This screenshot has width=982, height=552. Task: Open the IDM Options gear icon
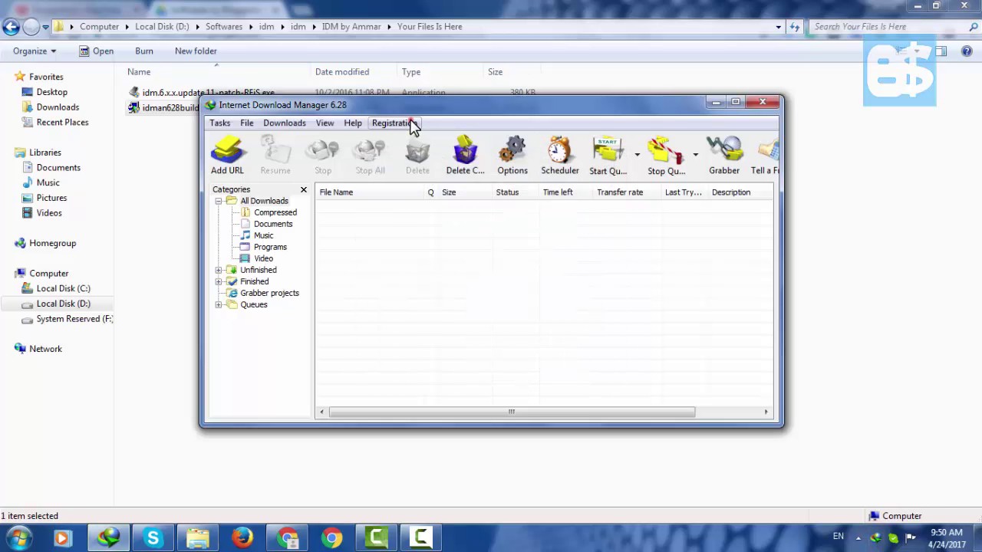point(512,156)
